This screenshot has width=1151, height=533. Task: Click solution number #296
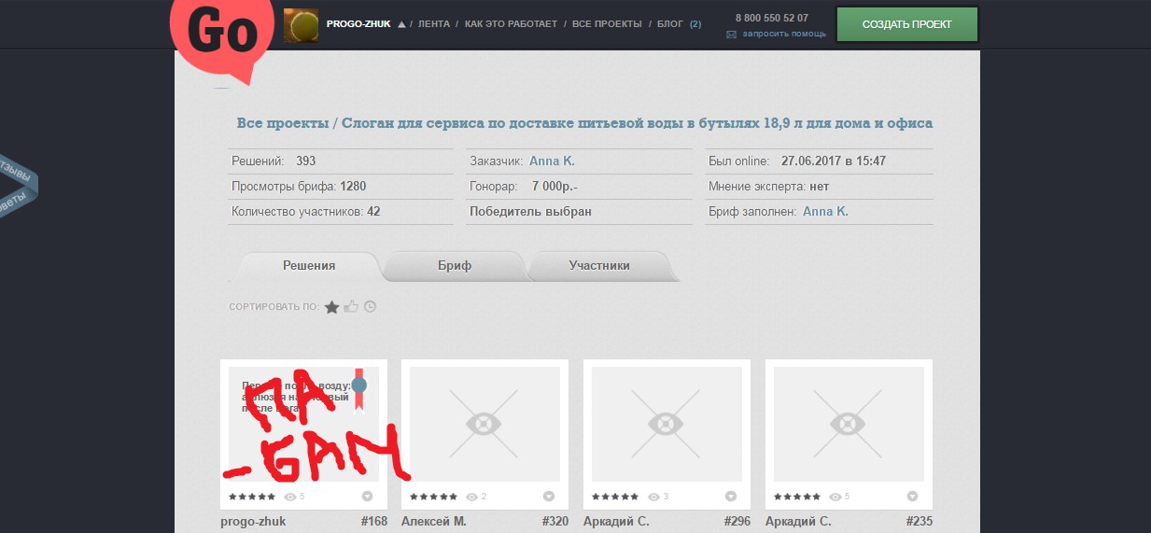tap(737, 522)
